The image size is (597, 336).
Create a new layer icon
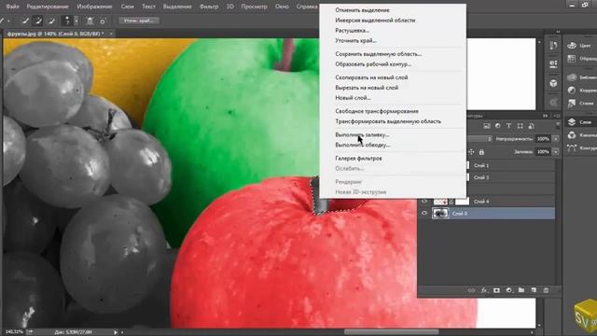534,290
